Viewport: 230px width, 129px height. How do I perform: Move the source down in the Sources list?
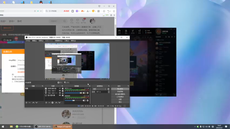click(60, 103)
